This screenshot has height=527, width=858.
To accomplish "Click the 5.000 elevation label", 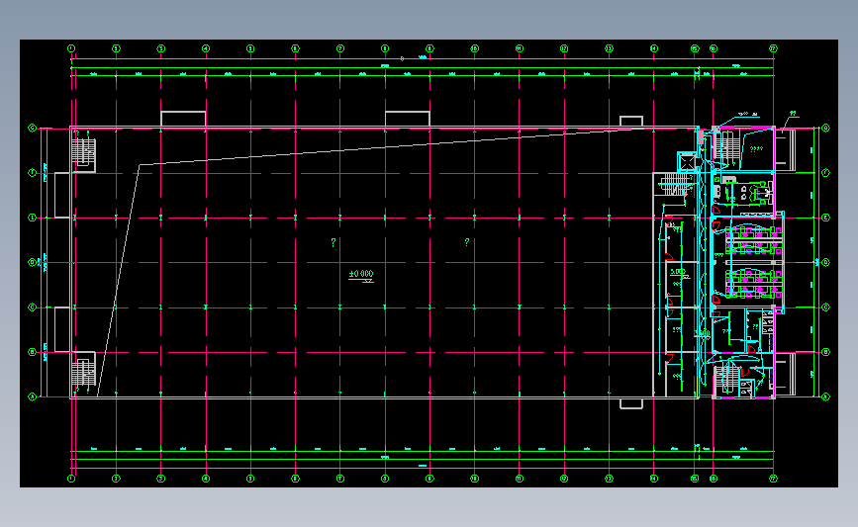I will [x=678, y=272].
